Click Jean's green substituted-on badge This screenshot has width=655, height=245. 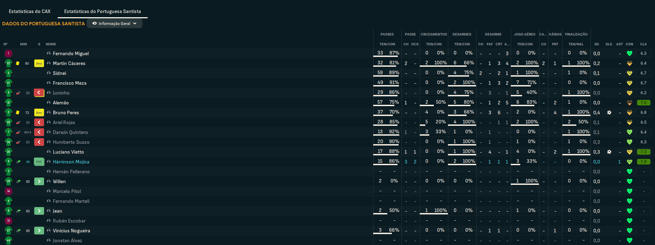point(39,211)
